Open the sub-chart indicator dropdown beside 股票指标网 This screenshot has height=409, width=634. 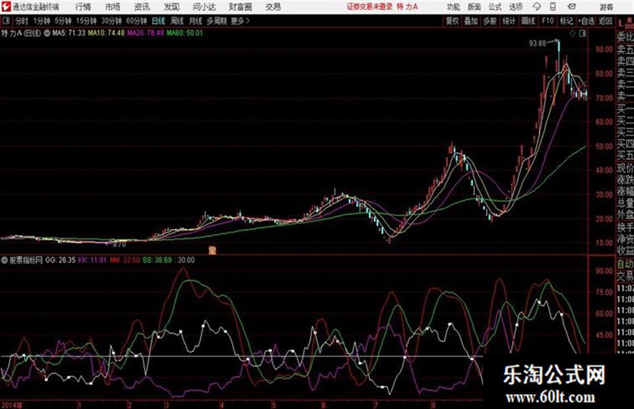[4, 261]
